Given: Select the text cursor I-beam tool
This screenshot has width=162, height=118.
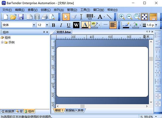Looking at the screenshot, I should (81, 17).
